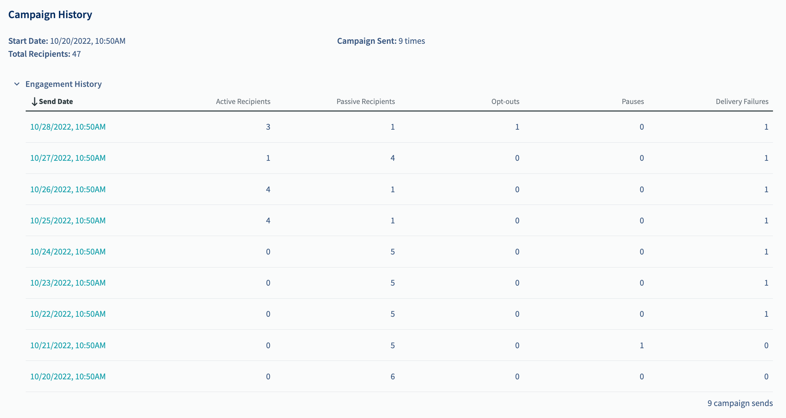Viewport: 786px width, 418px height.
Task: Collapse the Engagement History chevron
Action: coord(17,84)
